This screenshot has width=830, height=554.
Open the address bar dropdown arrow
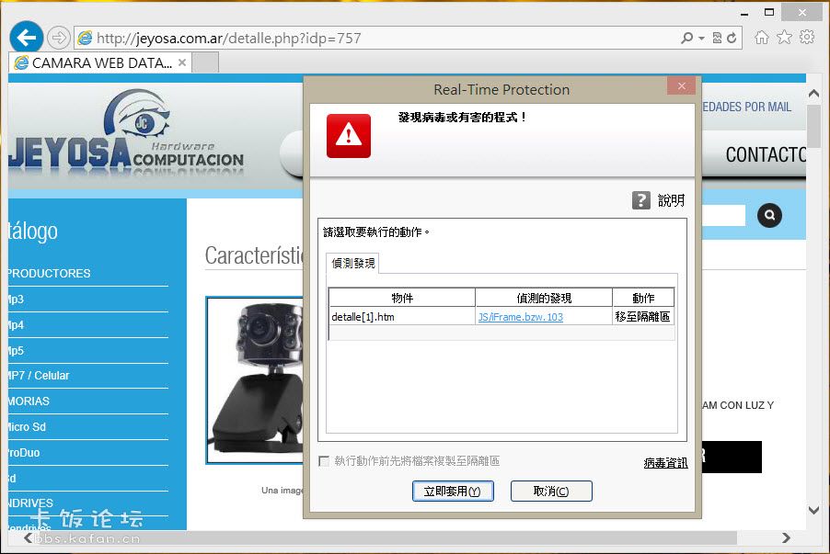(701, 38)
